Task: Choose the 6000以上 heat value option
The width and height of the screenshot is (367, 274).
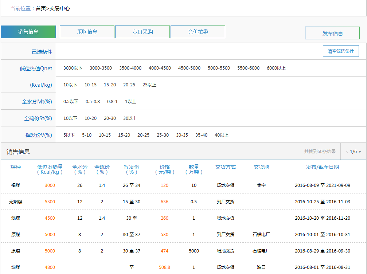Action: pos(276,68)
